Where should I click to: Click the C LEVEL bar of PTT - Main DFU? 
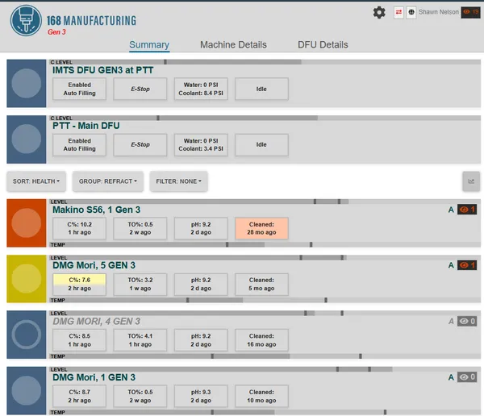click(265, 118)
